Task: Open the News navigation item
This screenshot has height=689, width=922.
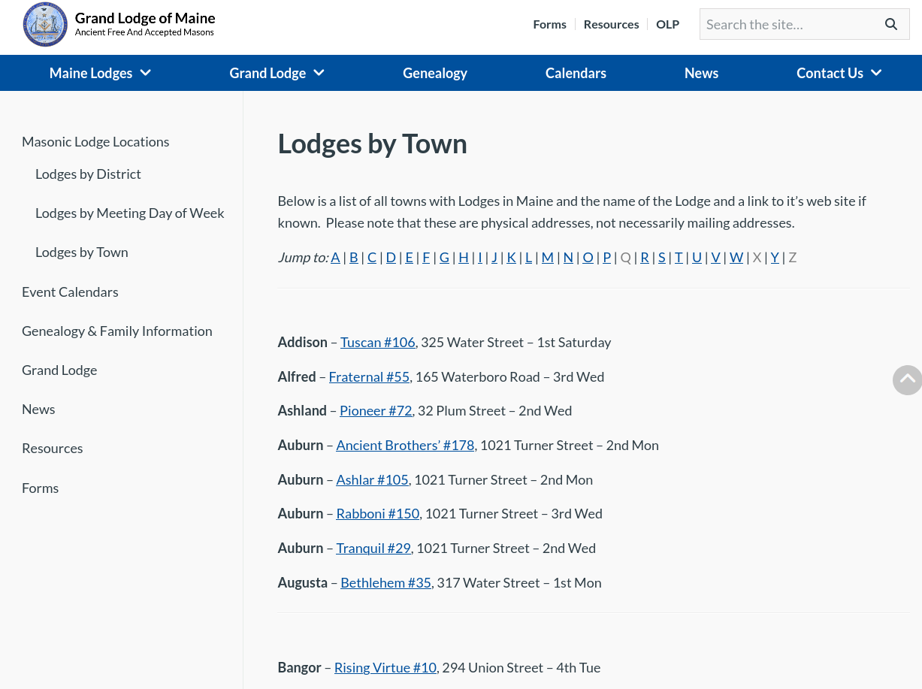Action: tap(701, 73)
